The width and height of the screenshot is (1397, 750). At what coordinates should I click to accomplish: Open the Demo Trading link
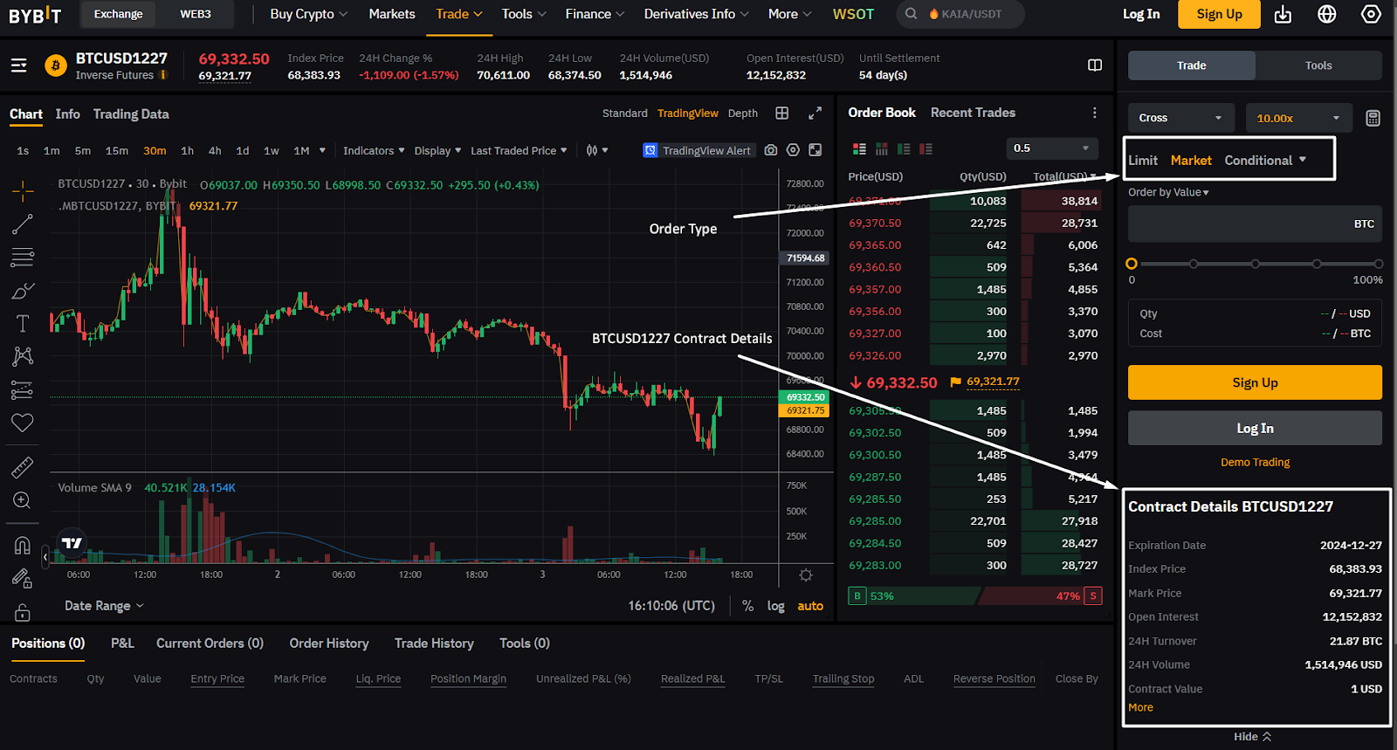pyautogui.click(x=1255, y=463)
